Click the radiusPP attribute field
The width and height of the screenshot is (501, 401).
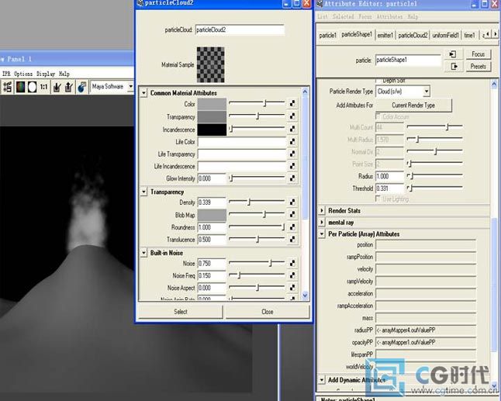click(x=426, y=330)
